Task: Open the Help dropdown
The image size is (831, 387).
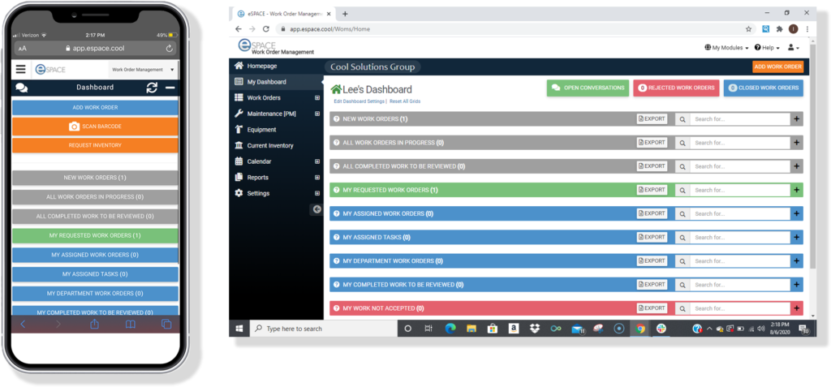Action: 767,48
